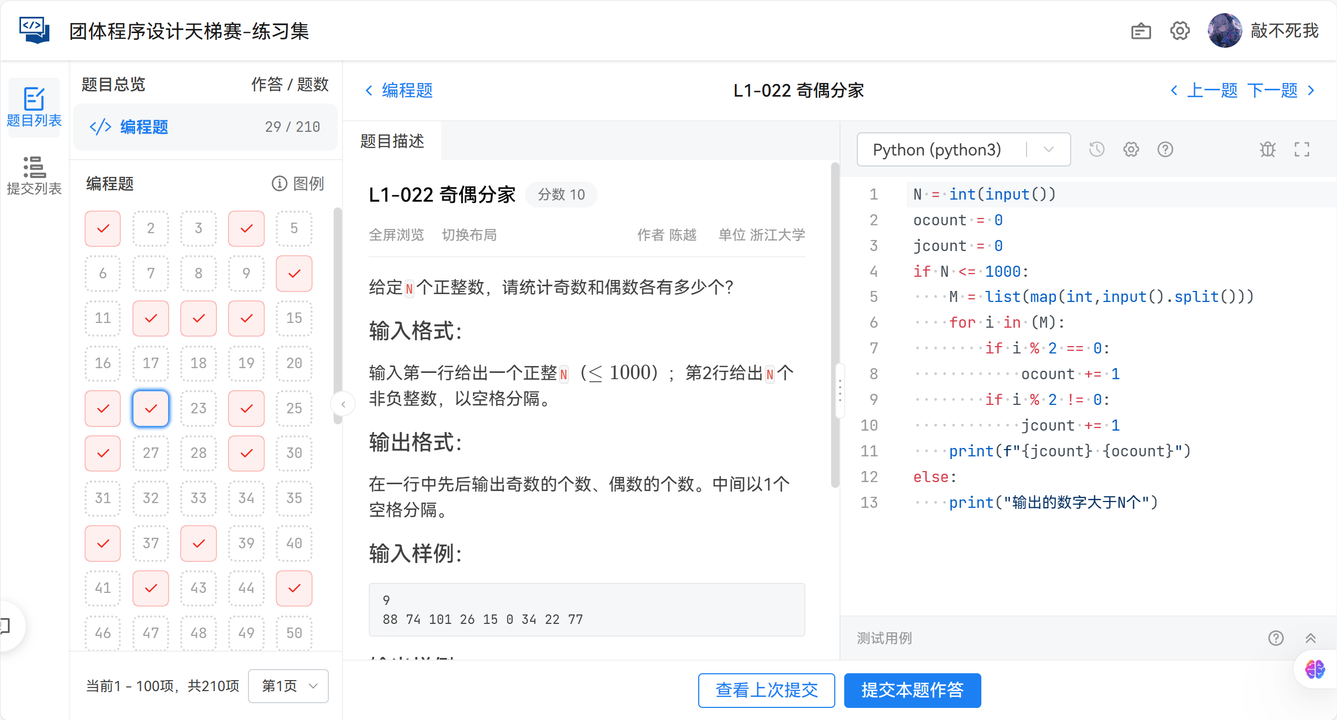Image resolution: width=1337 pixels, height=720 pixels.
Task: Select problem 12 checked tile
Action: 151,318
